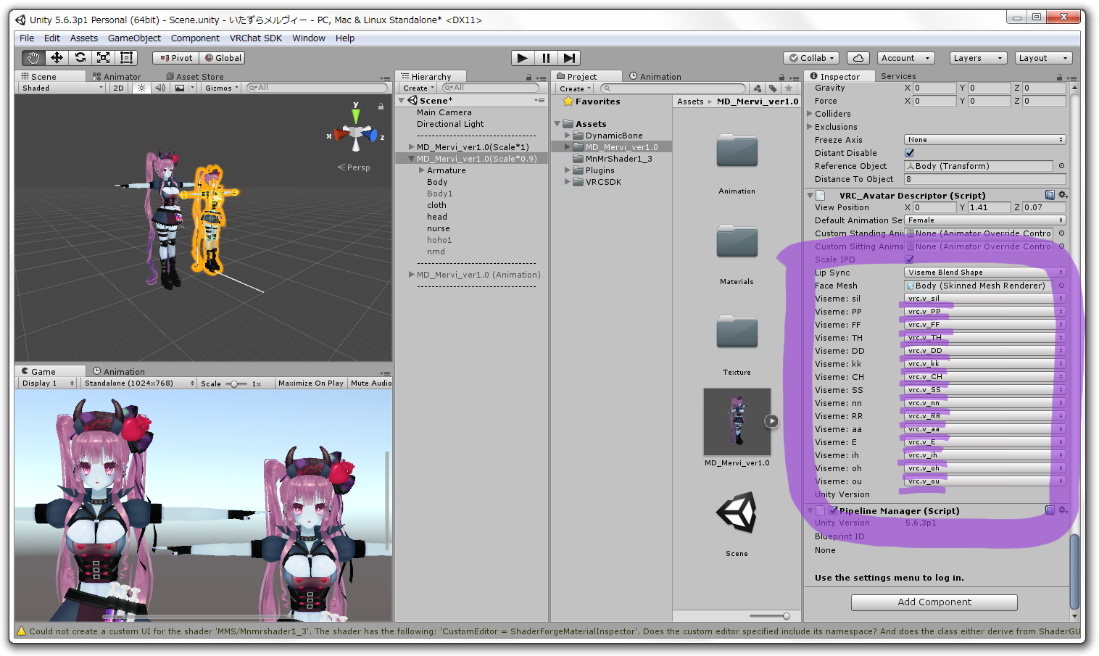Screen dimensions: 1099x656
Task: Open Freeze Axis dropdown
Action: point(984,140)
